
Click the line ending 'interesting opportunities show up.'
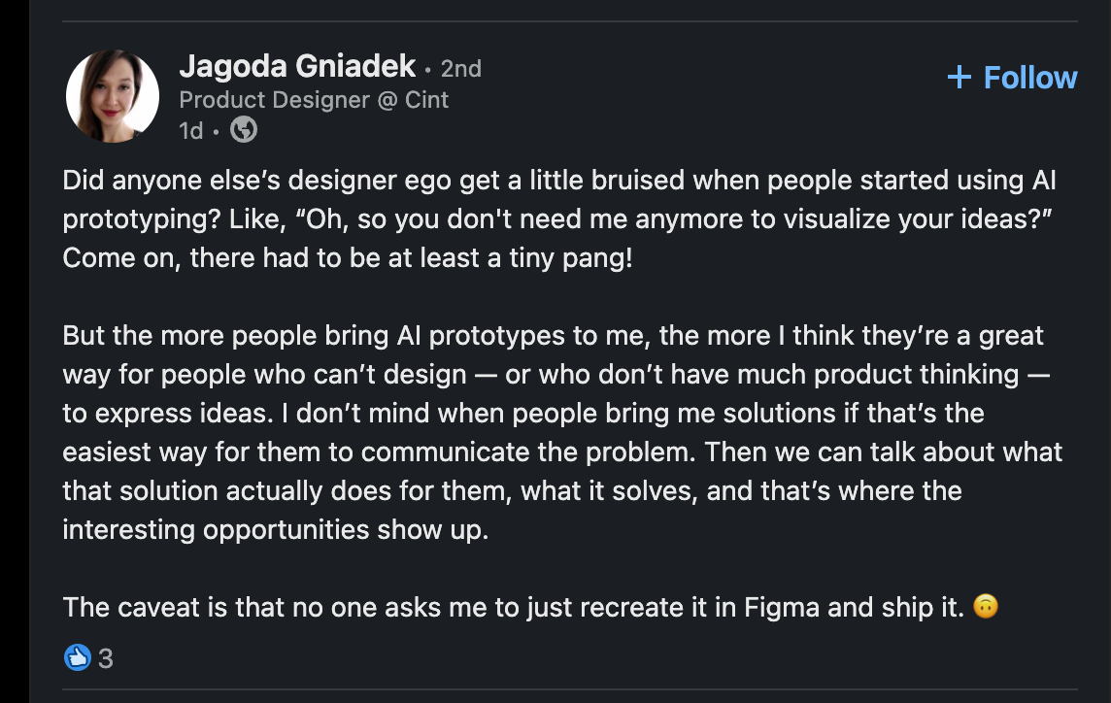click(275, 530)
